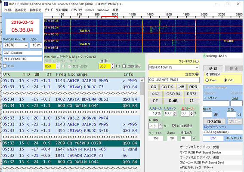Click the PTT: COM3 DTR field
The width and height of the screenshot is (244, 172).
point(22,59)
